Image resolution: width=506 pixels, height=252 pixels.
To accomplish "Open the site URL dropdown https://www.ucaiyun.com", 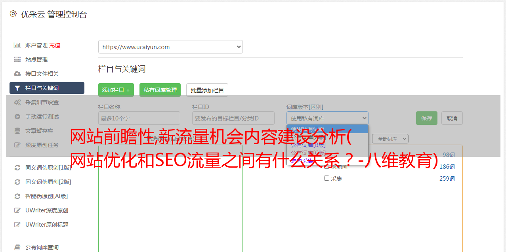I will 170,47.
